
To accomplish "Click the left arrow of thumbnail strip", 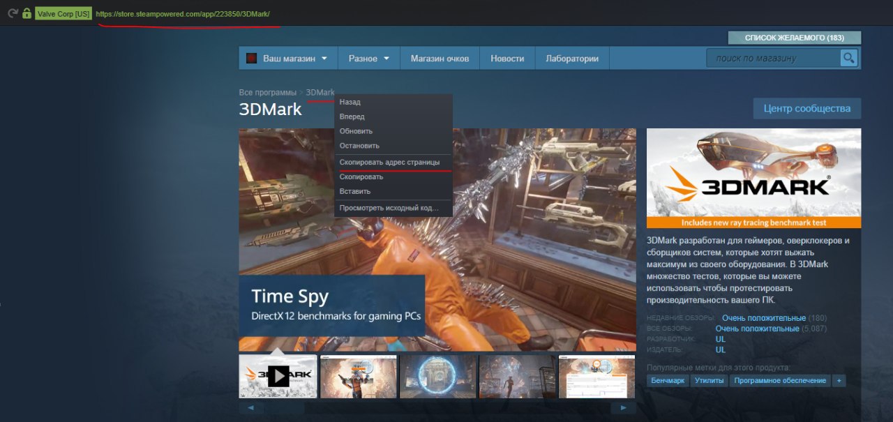I will click(x=250, y=408).
